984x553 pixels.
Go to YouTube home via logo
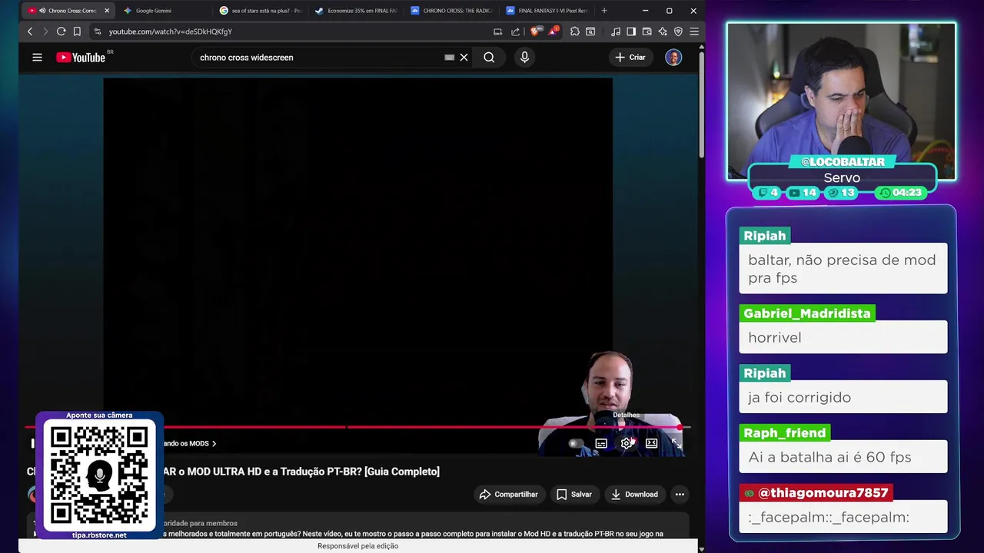click(x=81, y=57)
